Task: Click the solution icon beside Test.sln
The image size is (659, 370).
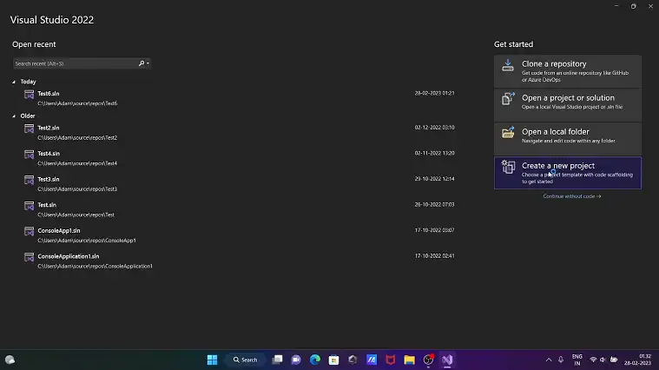Action: (29, 206)
